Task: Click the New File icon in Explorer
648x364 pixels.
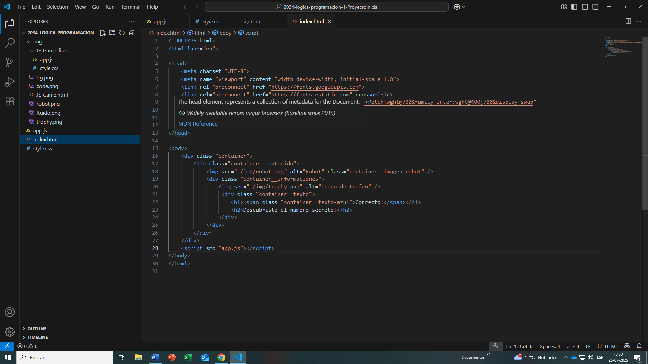Action: (103, 33)
